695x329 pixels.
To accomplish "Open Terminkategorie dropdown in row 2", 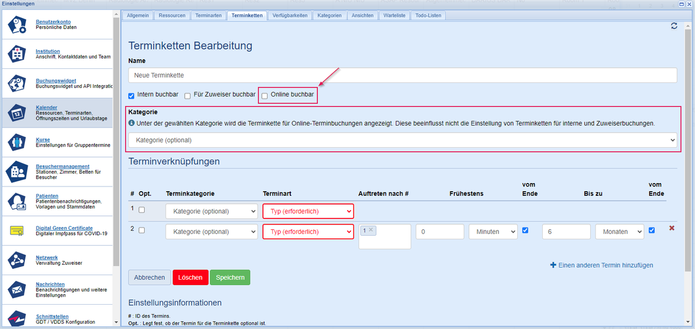I will (x=211, y=232).
